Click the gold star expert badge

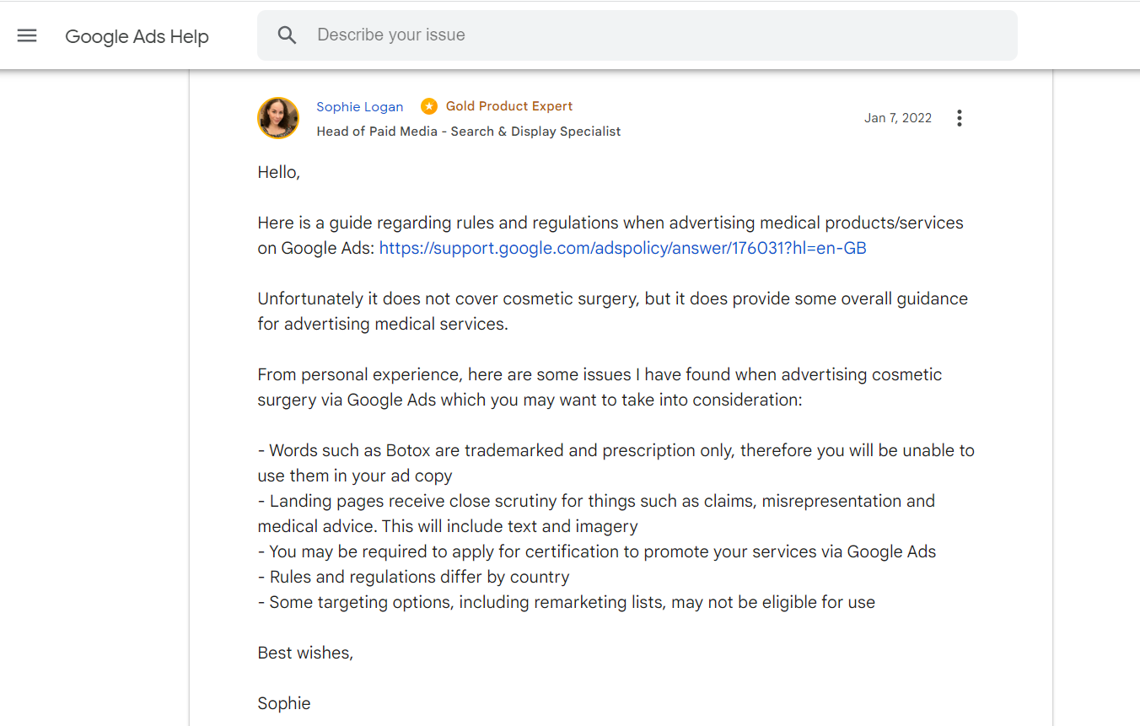[429, 106]
